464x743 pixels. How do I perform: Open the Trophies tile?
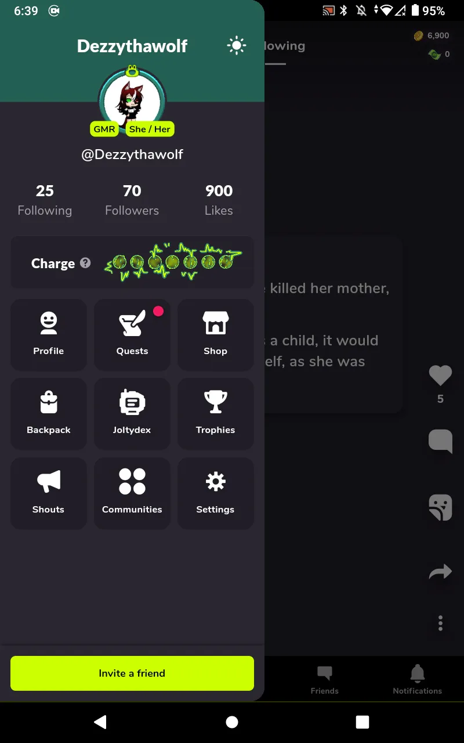tap(215, 413)
